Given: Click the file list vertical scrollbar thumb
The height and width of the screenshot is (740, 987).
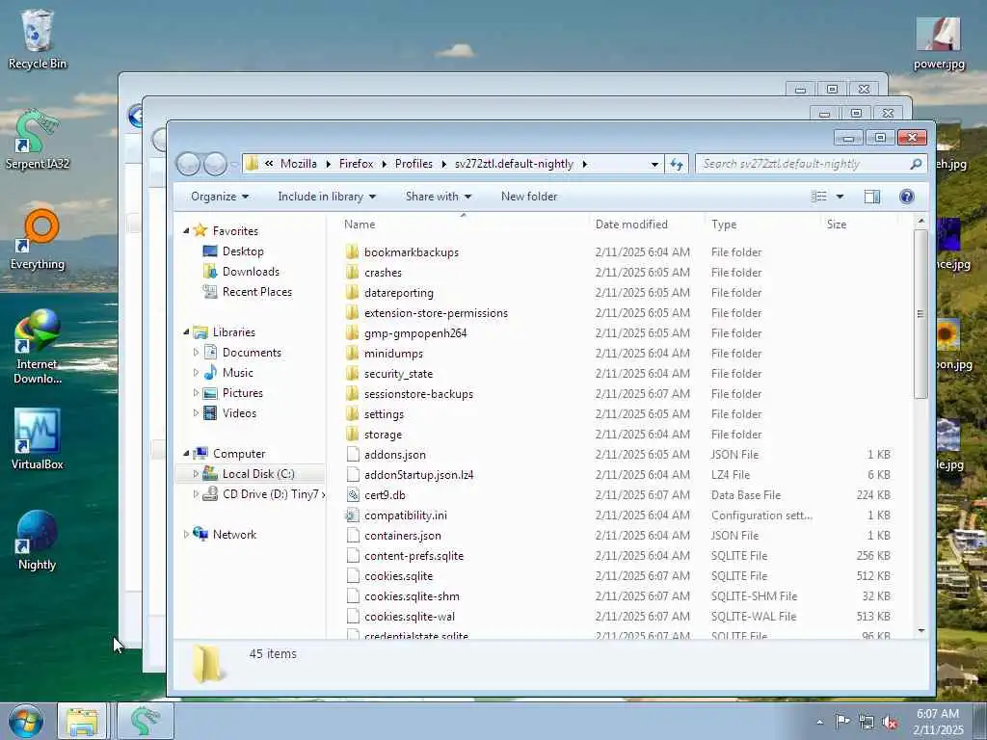Looking at the screenshot, I should click(x=920, y=314).
